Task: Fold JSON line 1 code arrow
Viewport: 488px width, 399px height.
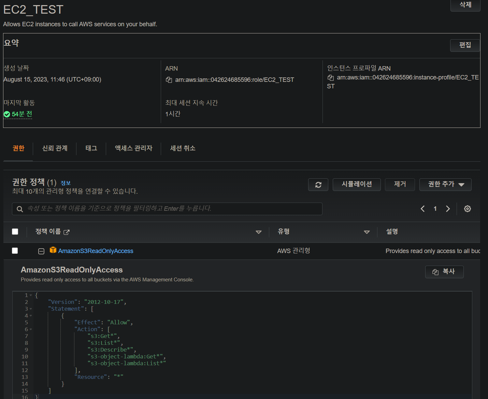Action: [x=31, y=295]
